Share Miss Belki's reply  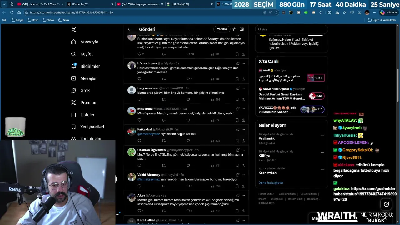tap(243, 120)
